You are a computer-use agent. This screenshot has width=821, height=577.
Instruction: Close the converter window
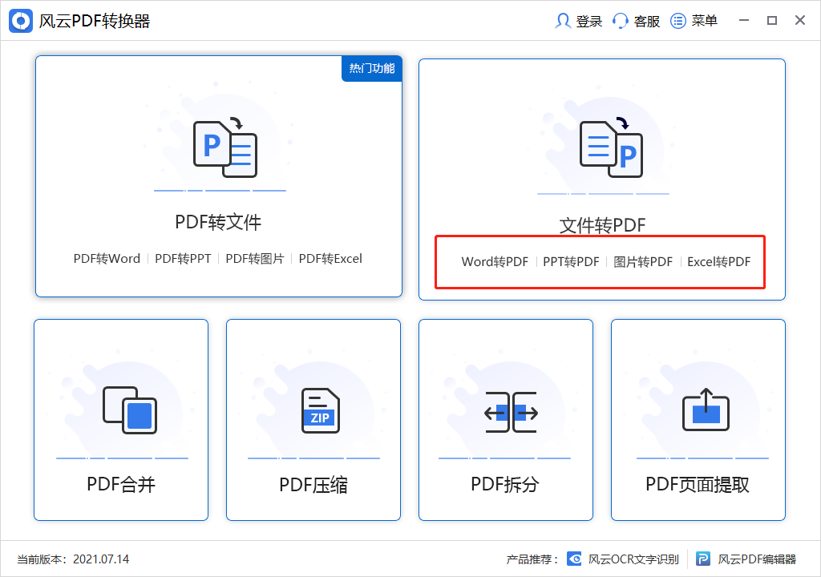(x=800, y=20)
